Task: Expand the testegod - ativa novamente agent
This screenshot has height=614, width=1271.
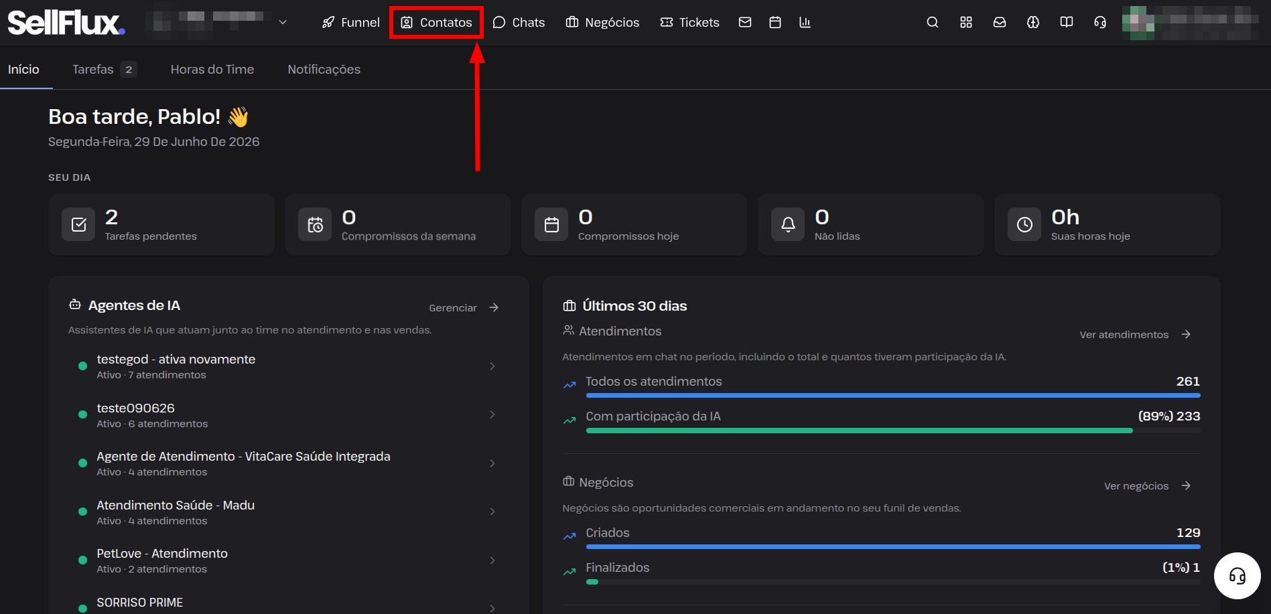Action: (288, 366)
